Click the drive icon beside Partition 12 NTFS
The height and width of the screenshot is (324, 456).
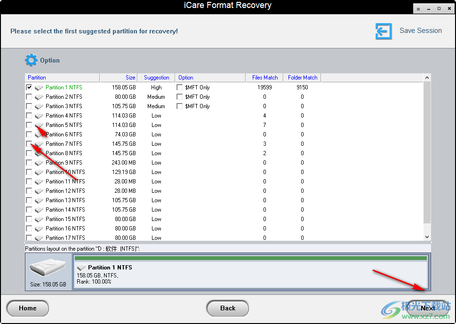click(x=39, y=191)
